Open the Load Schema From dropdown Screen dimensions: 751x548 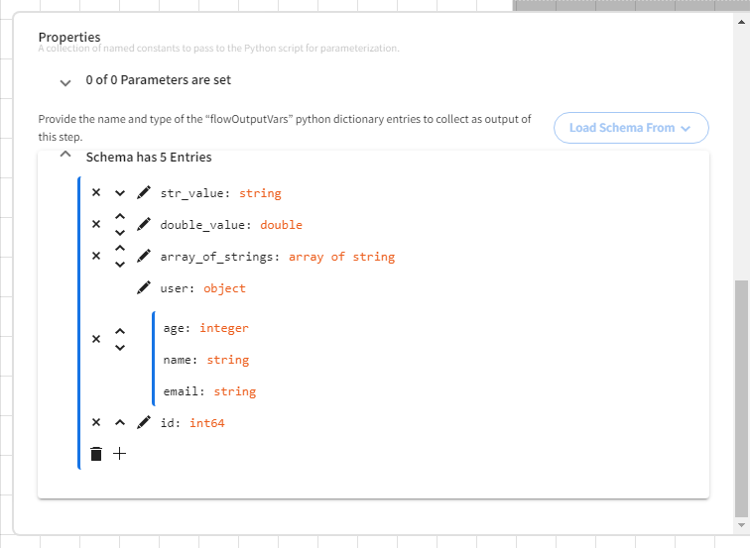tap(631, 128)
